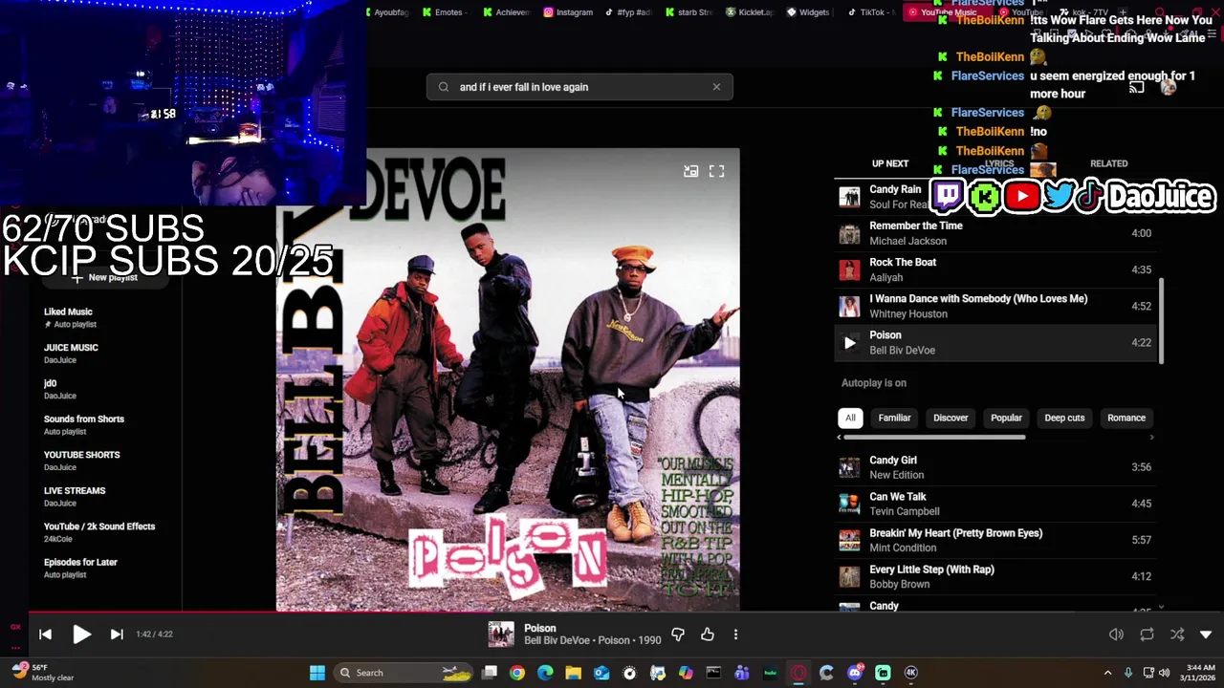Play Poison from the queue row icon
This screenshot has height=688, width=1224.
pos(849,343)
